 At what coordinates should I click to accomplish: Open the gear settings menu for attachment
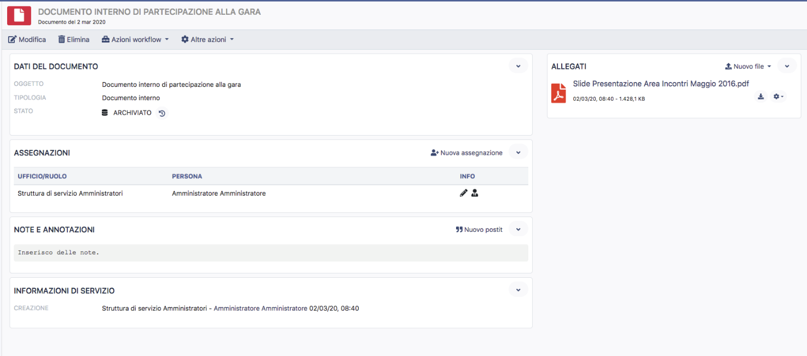point(777,97)
